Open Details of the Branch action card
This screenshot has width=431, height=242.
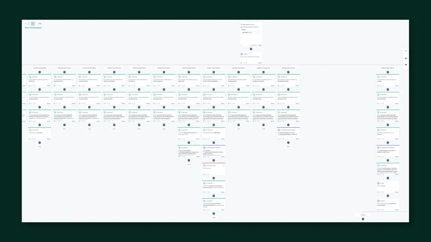(x=260, y=63)
